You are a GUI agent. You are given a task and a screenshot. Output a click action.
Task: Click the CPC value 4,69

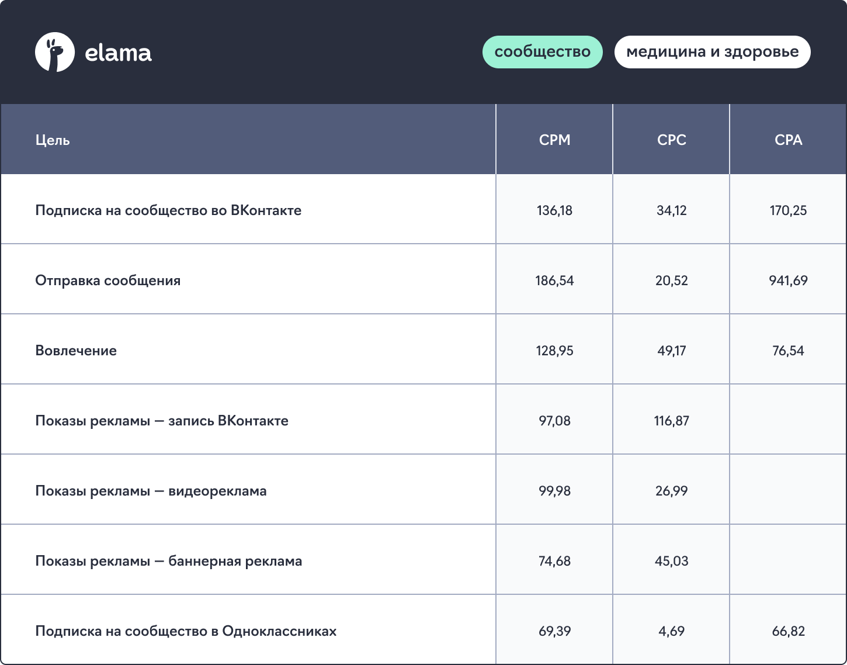671,631
